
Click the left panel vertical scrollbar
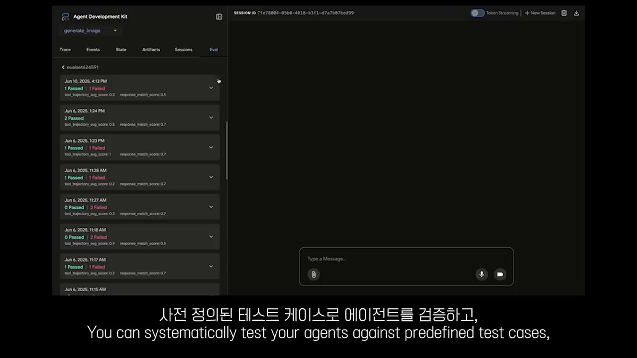pyautogui.click(x=227, y=151)
